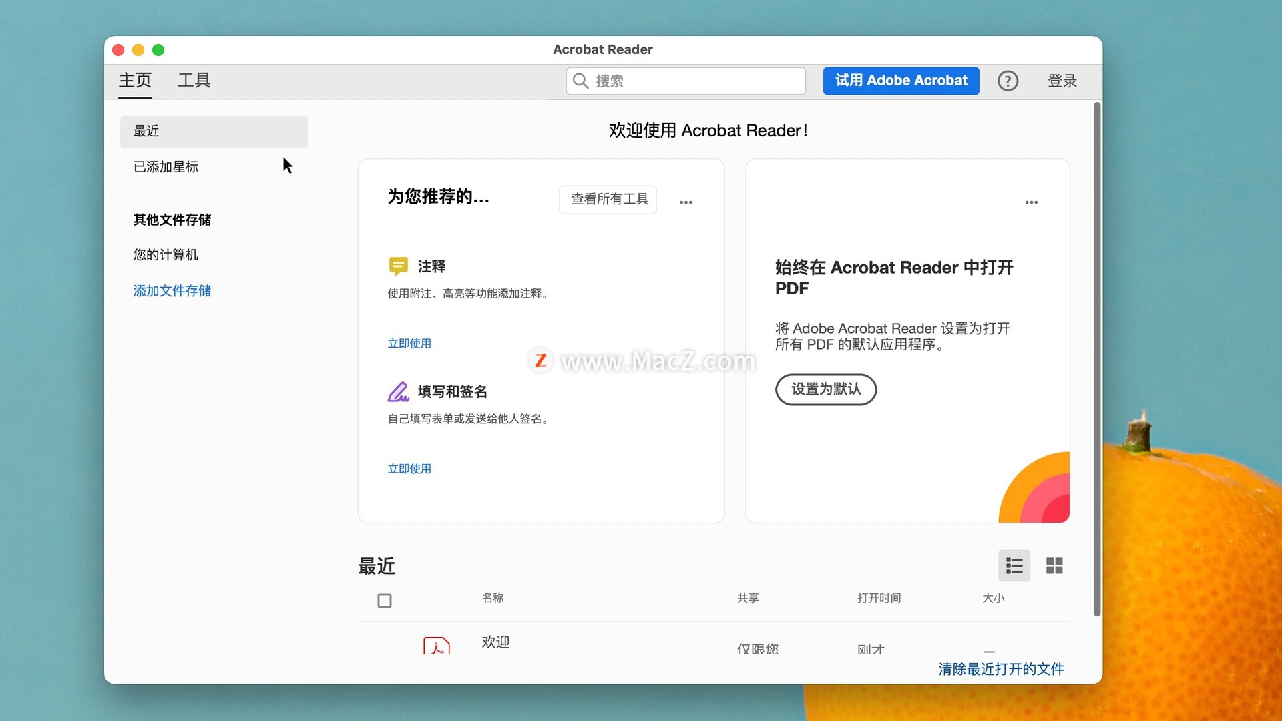Click the 共享 column header
The width and height of the screenshot is (1282, 721).
748,598
